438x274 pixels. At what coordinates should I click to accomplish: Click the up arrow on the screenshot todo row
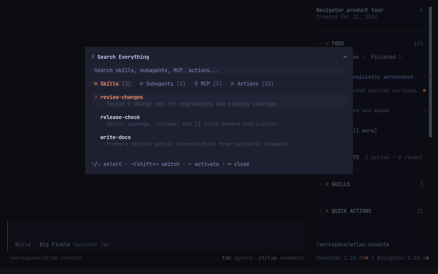424,77
